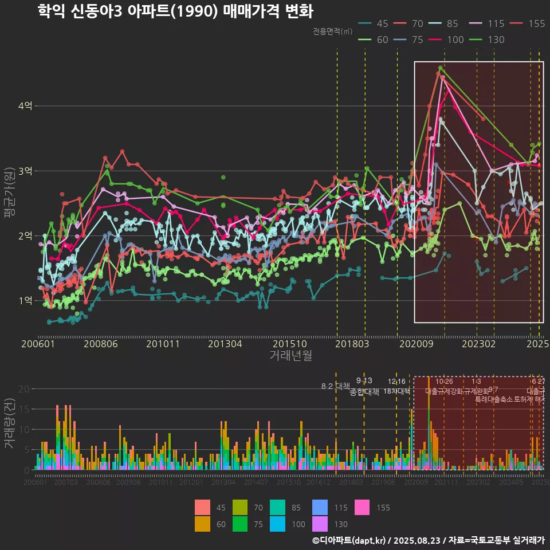
Task: Click the blue 115 swatch in bar legend
Action: pos(320,507)
